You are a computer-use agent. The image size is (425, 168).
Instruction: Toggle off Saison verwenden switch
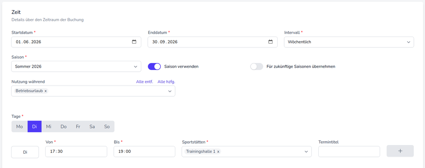tap(154, 66)
